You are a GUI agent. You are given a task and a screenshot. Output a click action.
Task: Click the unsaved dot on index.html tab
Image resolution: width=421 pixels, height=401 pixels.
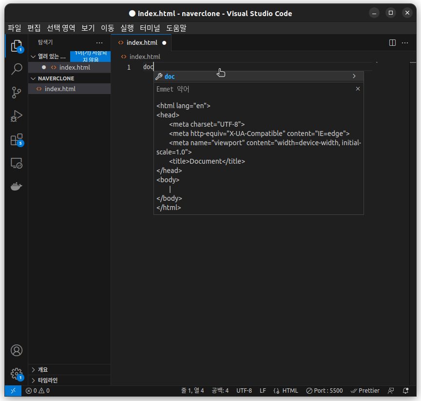coord(164,43)
